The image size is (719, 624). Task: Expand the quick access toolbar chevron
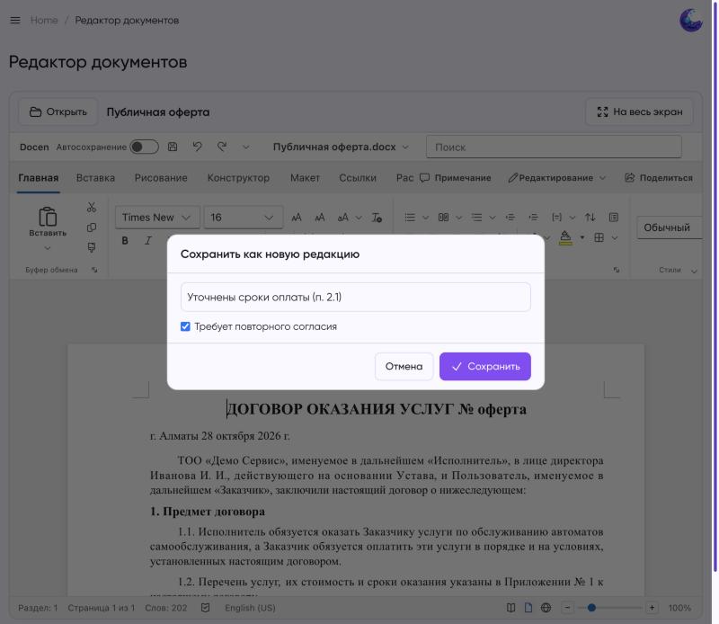click(246, 147)
